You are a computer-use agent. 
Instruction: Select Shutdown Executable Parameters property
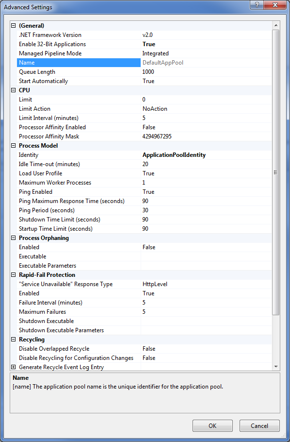(79, 330)
